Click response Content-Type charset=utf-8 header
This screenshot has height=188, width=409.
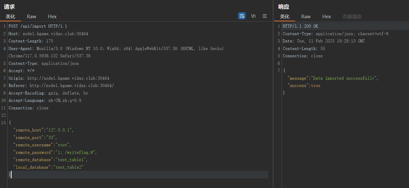coord(336,34)
